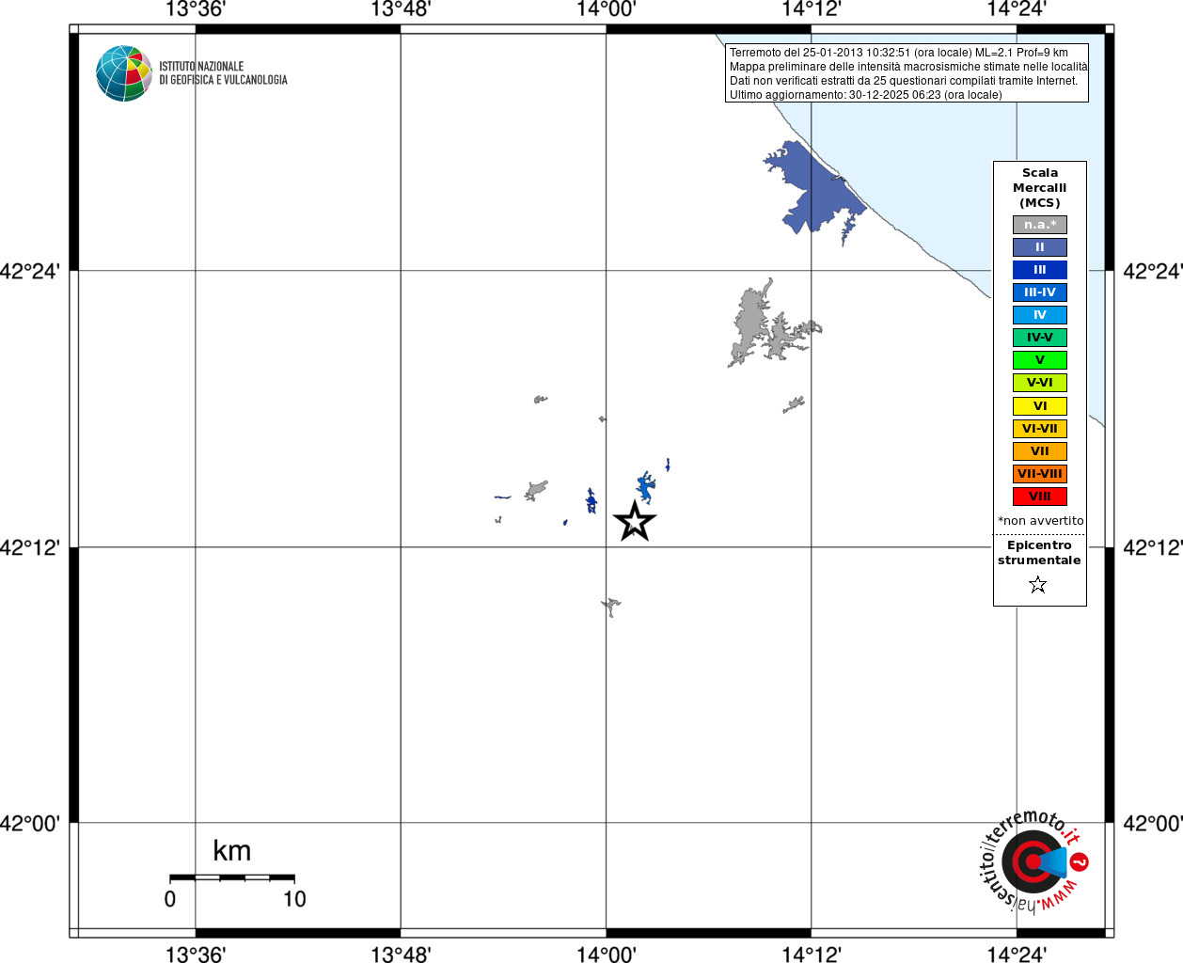Screen dimensions: 1183x963
Task: Select the VIII red legend swatch
Action: pos(1040,497)
